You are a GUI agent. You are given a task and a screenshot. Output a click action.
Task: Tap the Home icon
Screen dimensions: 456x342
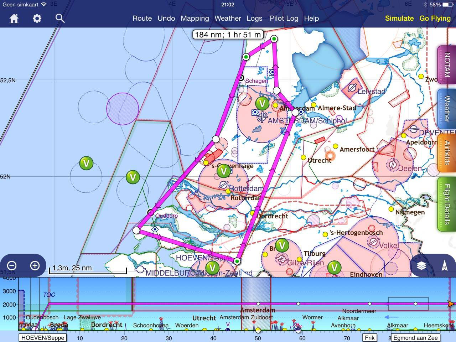click(14, 19)
